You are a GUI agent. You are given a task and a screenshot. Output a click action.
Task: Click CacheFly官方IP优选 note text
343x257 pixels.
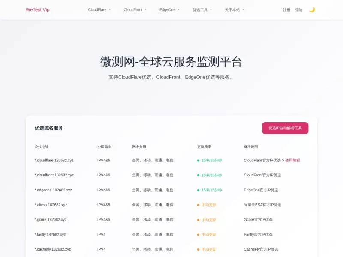click(261, 249)
